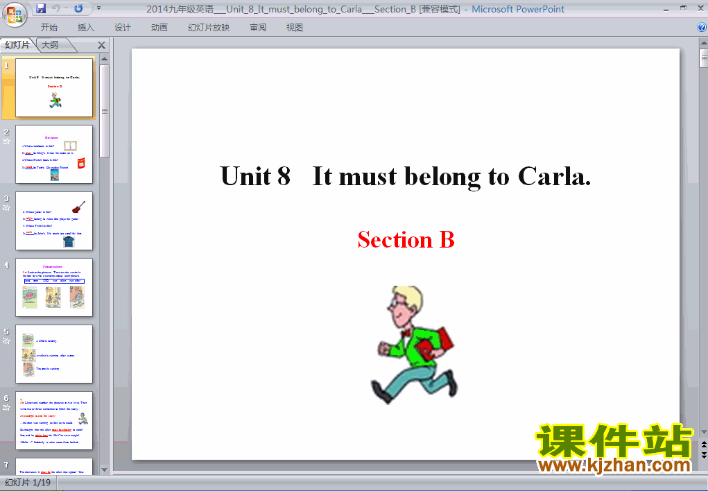The height and width of the screenshot is (491, 708).
Task: Click animation star icon beside slide 2
Action: (x=6, y=141)
